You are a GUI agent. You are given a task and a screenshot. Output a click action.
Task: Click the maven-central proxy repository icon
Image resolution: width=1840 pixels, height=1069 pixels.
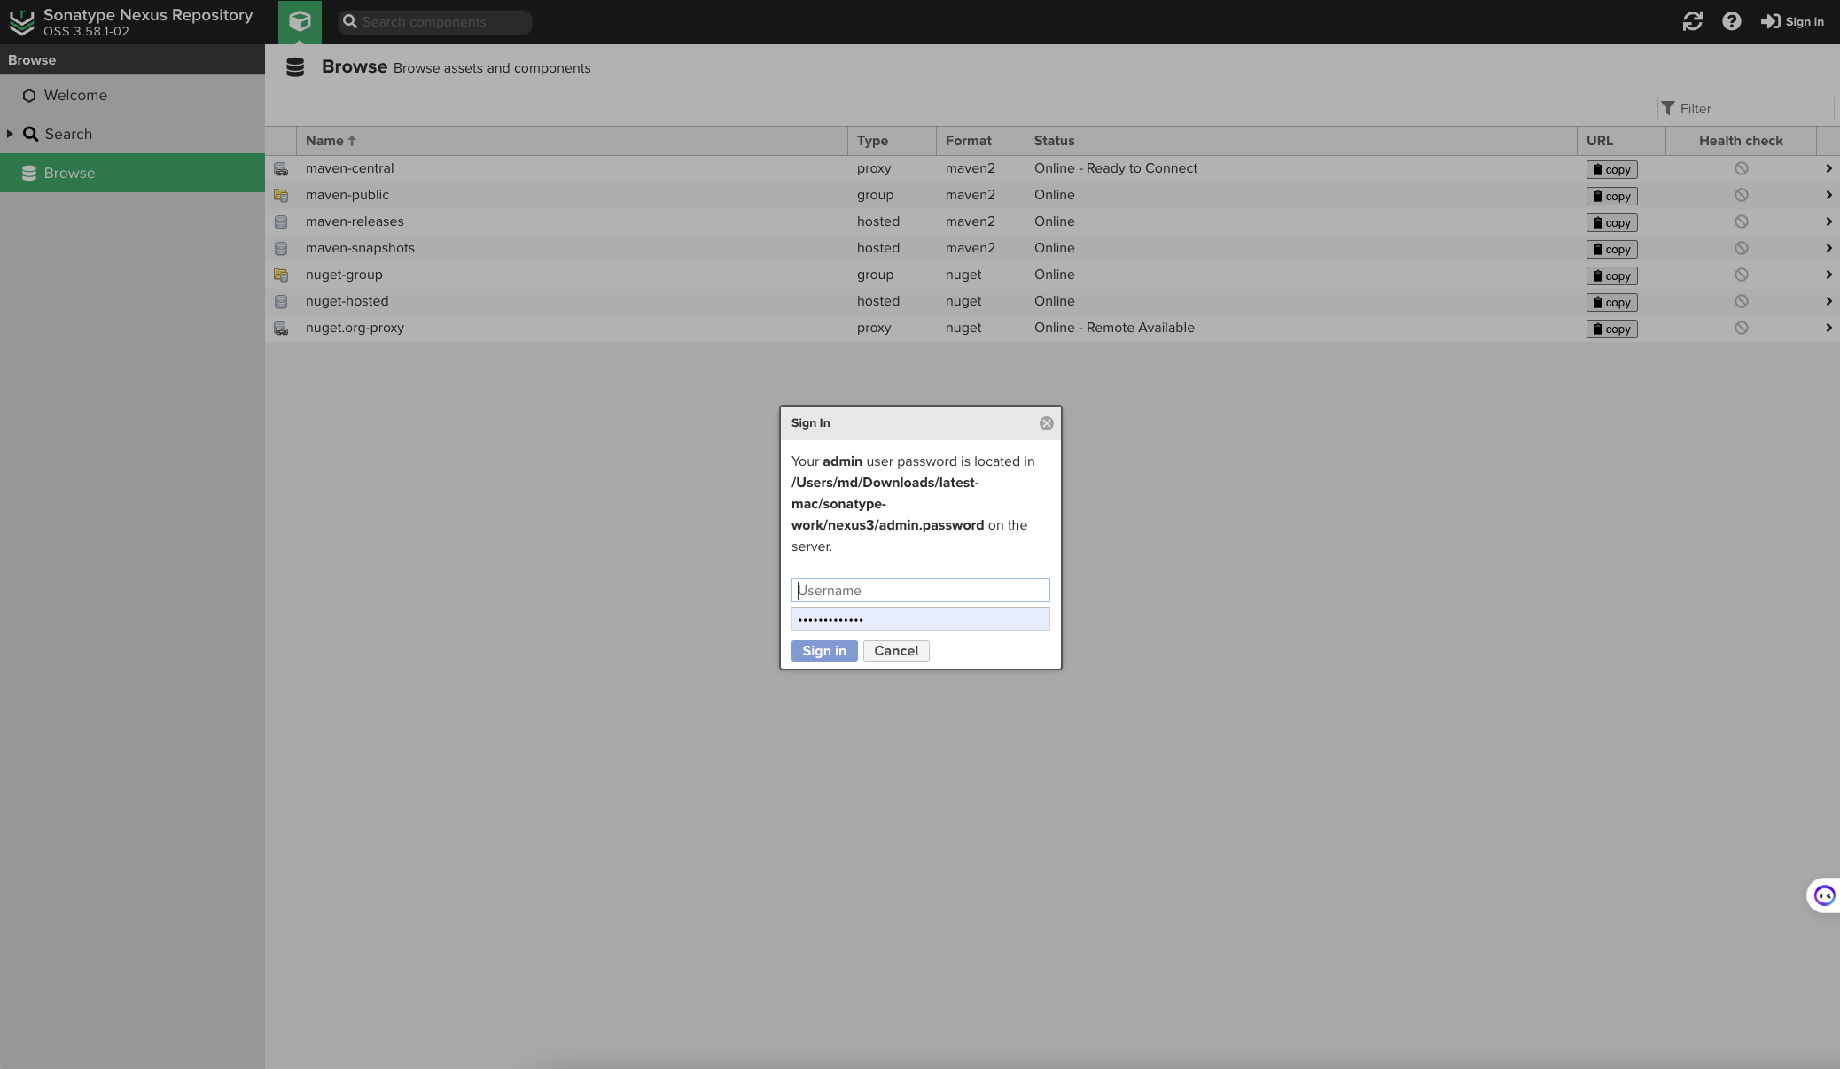281,168
